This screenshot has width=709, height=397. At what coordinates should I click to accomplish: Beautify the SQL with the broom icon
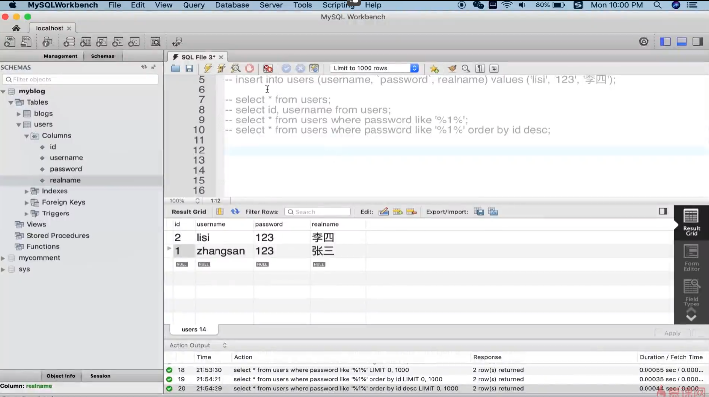[452, 68]
